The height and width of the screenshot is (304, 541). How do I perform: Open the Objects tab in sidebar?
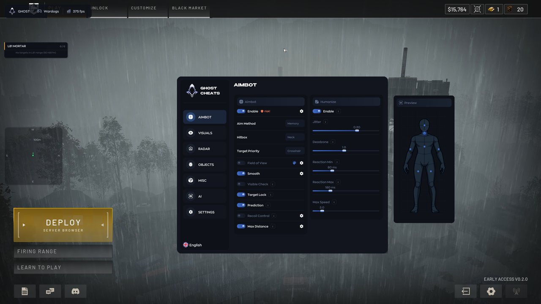pos(205,165)
